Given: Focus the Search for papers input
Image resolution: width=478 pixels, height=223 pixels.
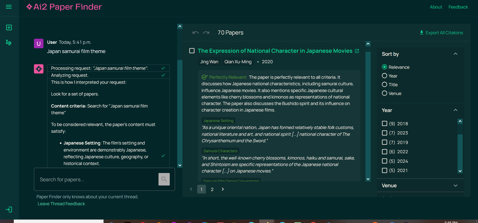Looking at the screenshot, I should point(96,179).
